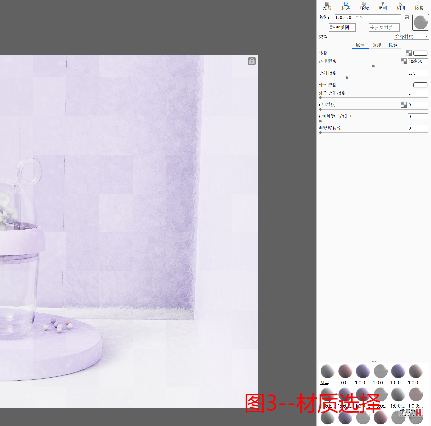The image size is (431, 426).
Task: Click the 粗糙度 value field
Action: 418,105
